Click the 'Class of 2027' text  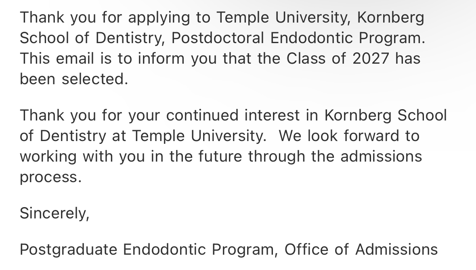(x=338, y=58)
